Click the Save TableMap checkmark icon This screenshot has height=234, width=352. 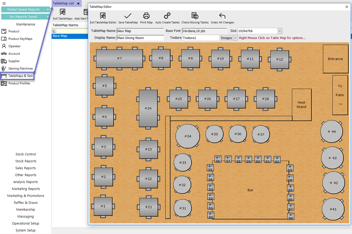point(128,16)
